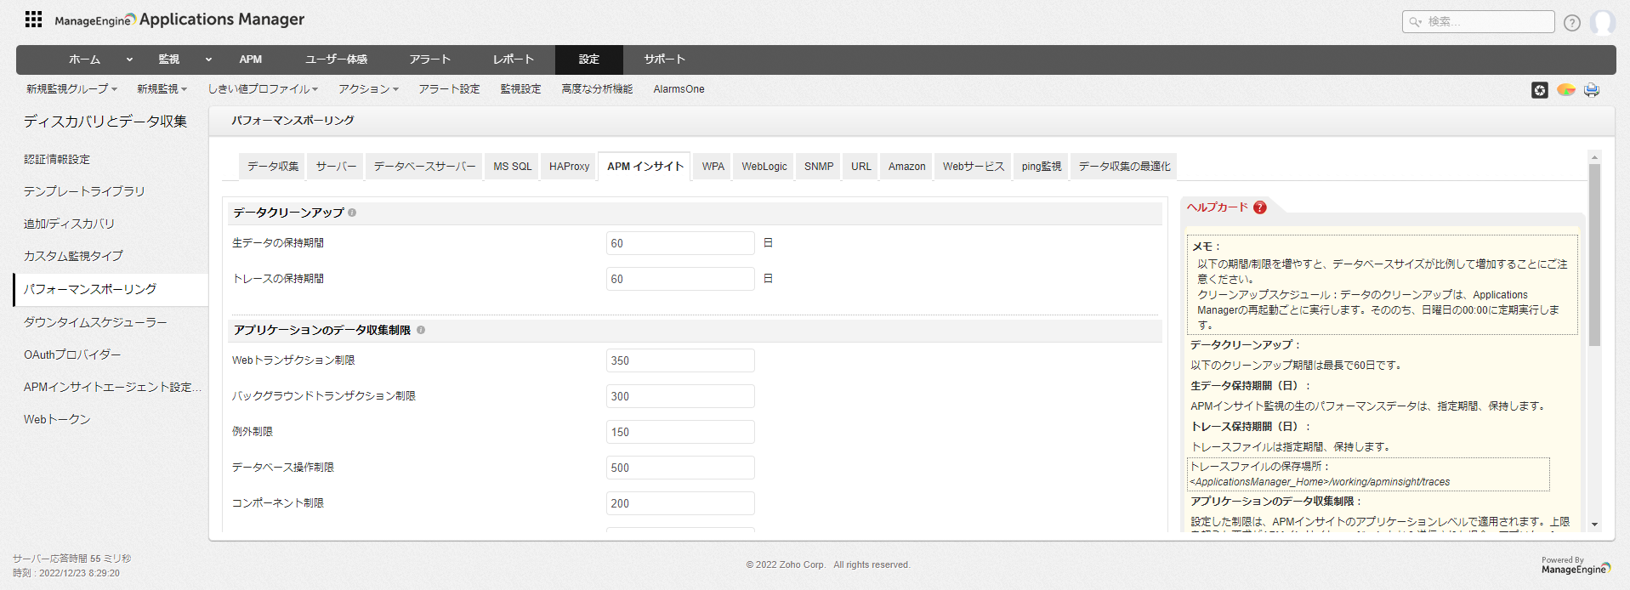The image size is (1630, 590).
Task: Expand the ホーム menu chevron
Action: [129, 60]
